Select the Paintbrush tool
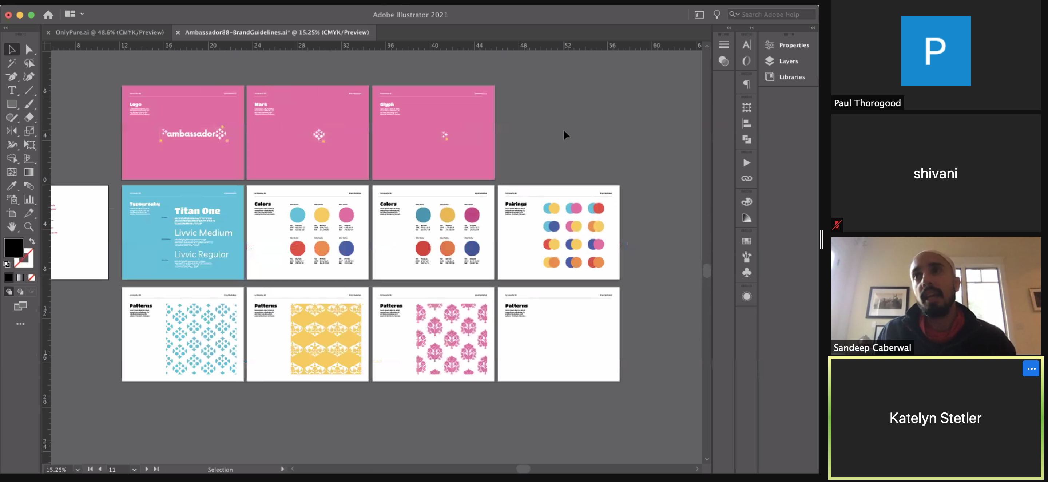The height and width of the screenshot is (482, 1048). tap(29, 104)
